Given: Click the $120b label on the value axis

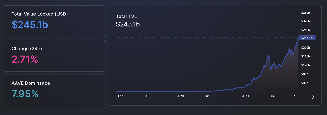Looking at the screenshot, I should click(306, 65).
